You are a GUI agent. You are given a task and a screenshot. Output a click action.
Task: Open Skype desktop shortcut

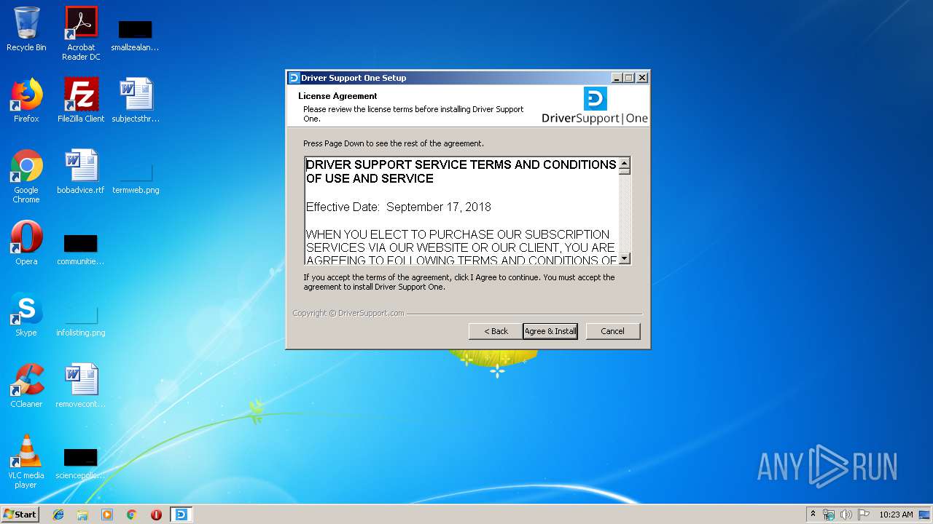26,314
